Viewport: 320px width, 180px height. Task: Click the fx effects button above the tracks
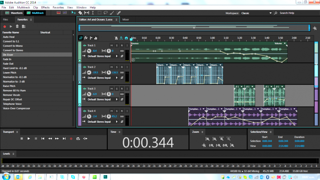[86, 38]
